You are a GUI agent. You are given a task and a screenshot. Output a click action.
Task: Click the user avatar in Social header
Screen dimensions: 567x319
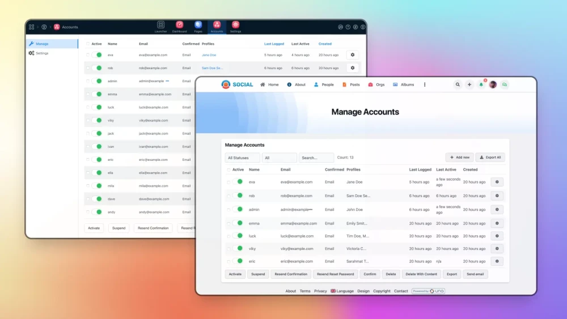pyautogui.click(x=493, y=84)
